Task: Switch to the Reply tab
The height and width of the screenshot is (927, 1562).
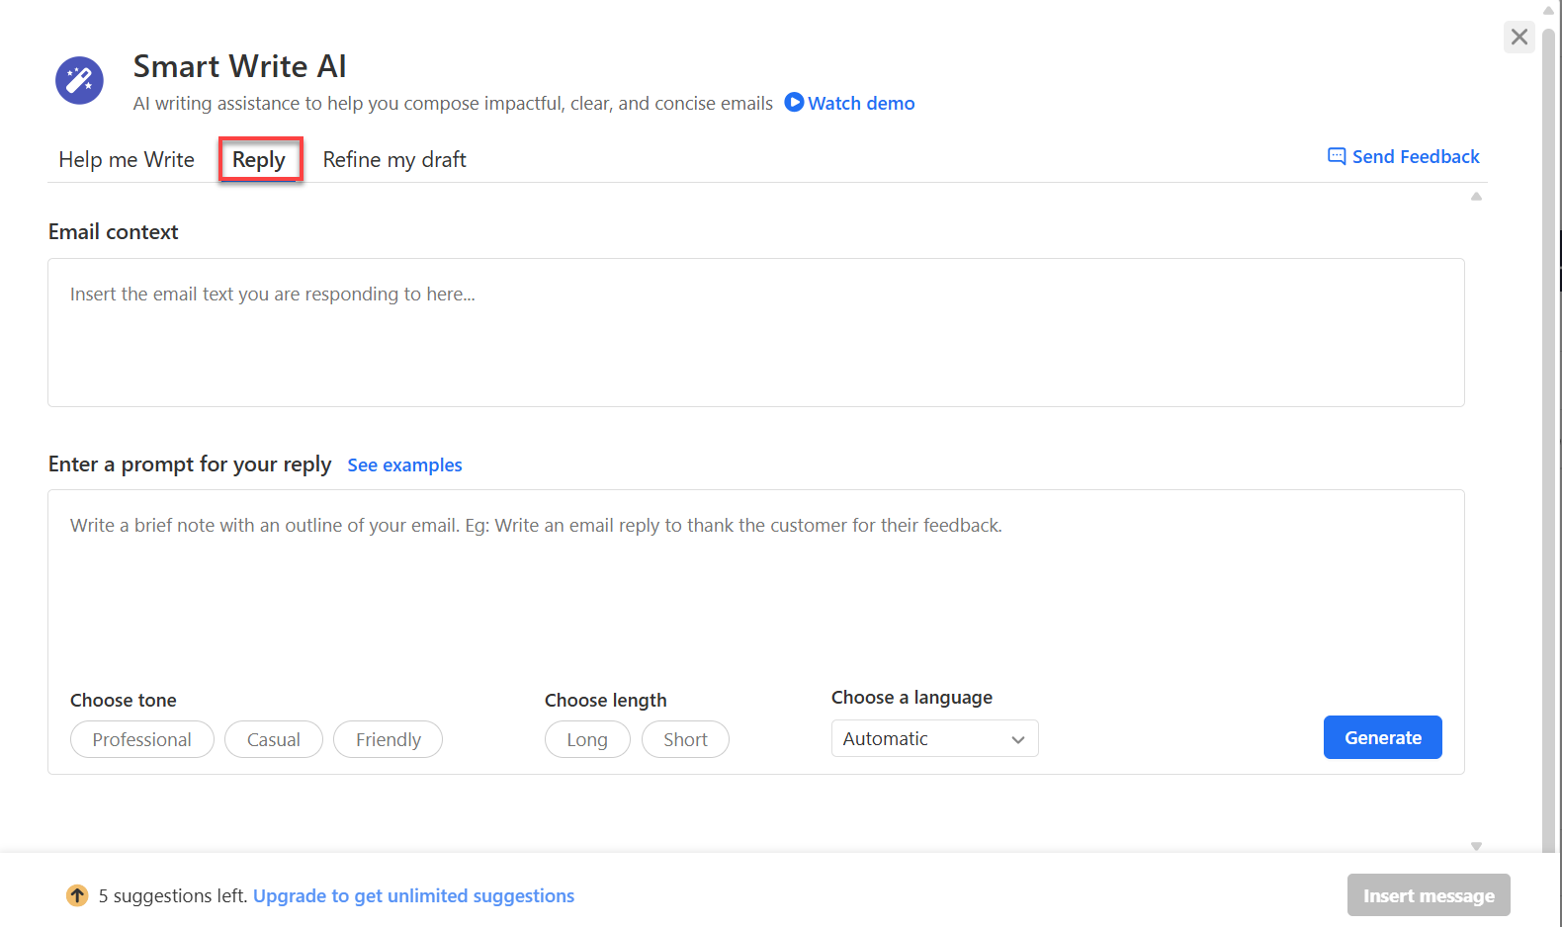Action: click(259, 159)
